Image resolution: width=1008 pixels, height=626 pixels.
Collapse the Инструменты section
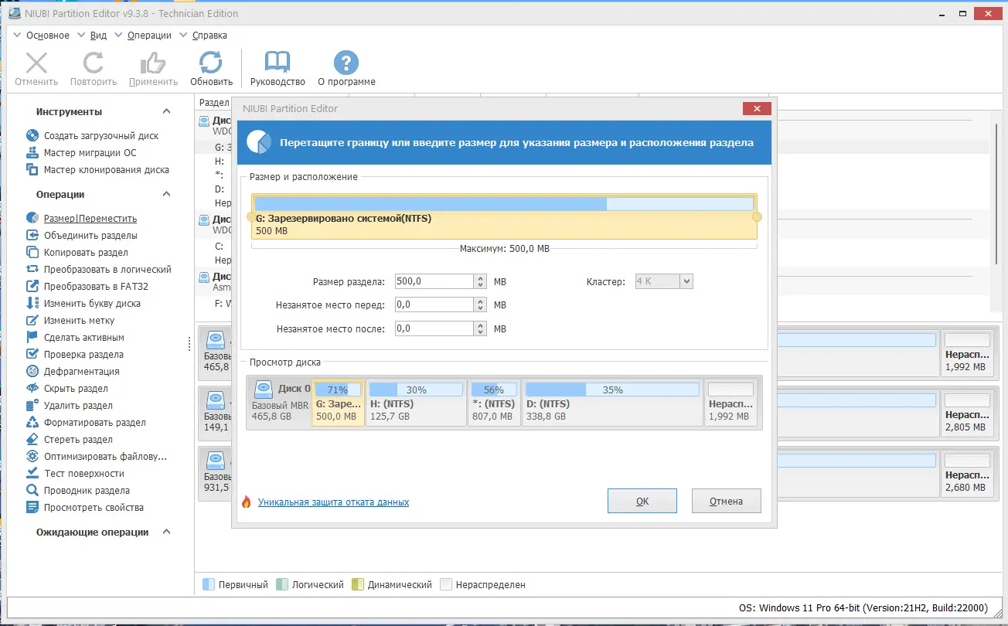coord(166,111)
